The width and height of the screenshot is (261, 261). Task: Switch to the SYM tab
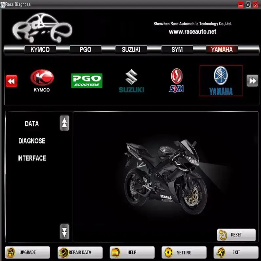(x=177, y=50)
